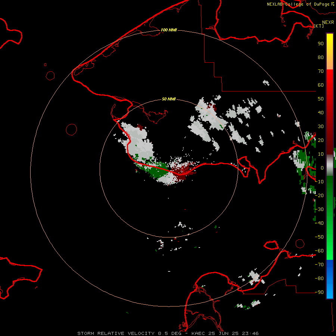336x336 pixels.
Task: Click the -50 value on the velocity scale
Action: pyautogui.click(x=319, y=237)
